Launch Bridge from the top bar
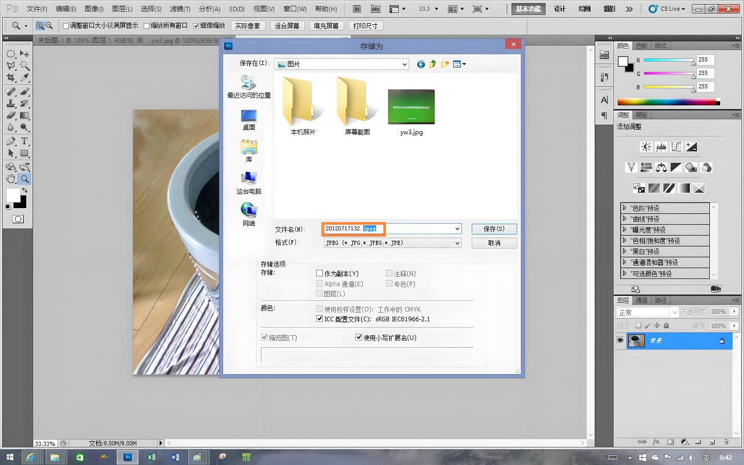This screenshot has width=744, height=465. [357, 9]
